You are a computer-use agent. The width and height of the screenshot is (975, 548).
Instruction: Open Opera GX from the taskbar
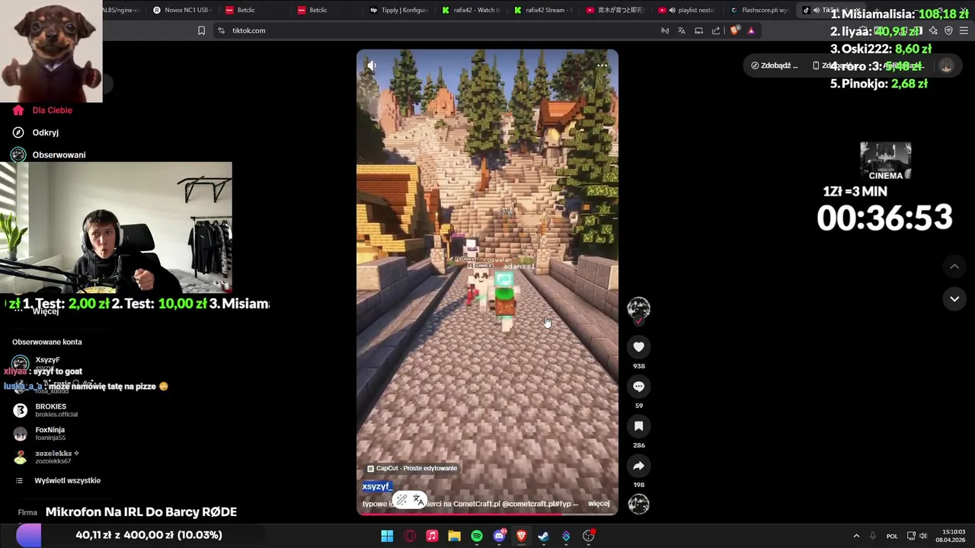pyautogui.click(x=410, y=536)
